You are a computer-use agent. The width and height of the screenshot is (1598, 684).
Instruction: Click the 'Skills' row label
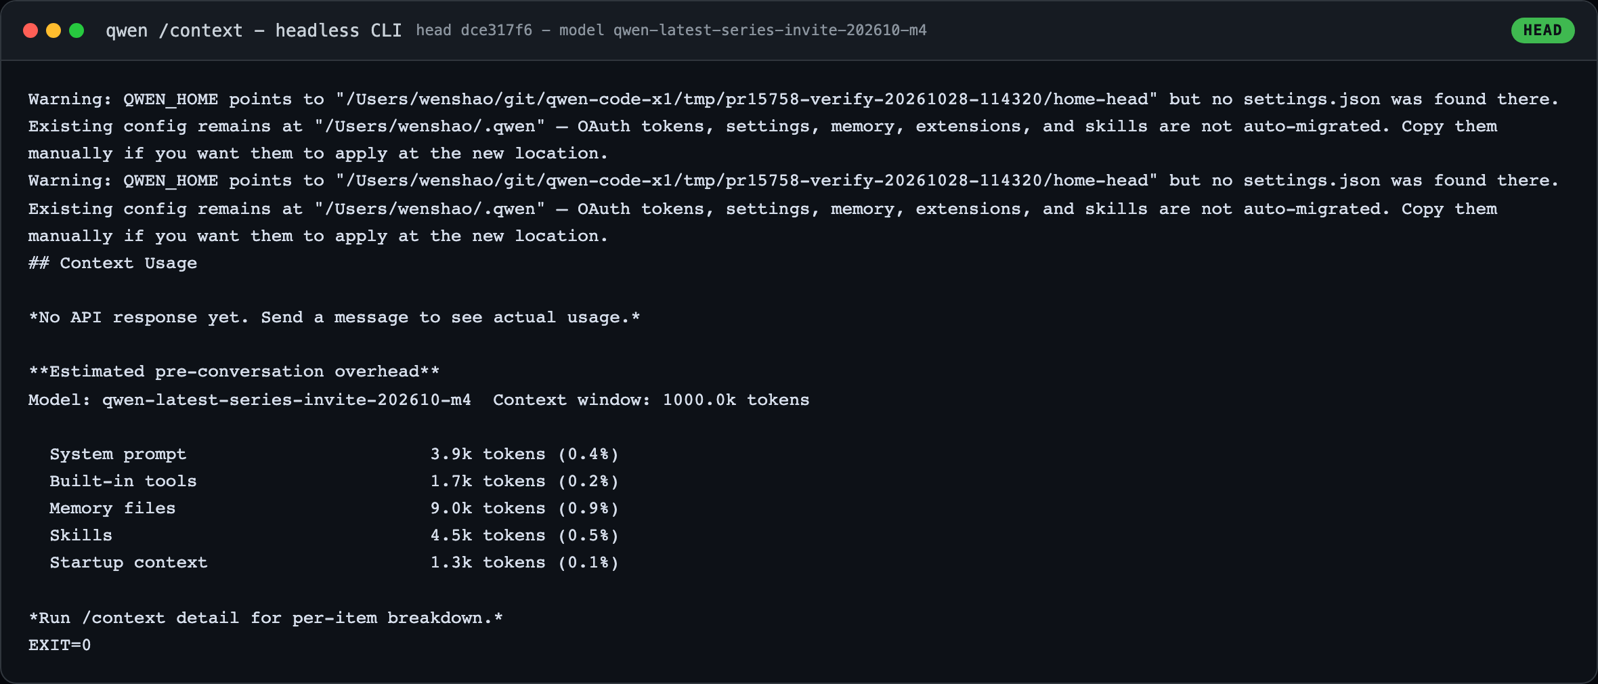click(x=81, y=536)
